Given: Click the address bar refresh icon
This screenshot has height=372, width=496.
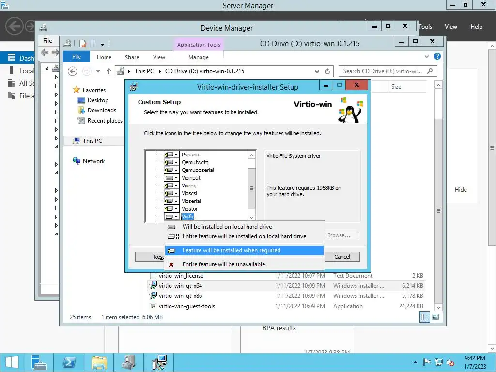Looking at the screenshot, I should (327, 72).
